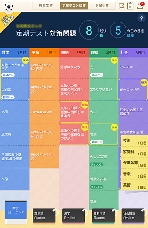Open the 漢字 vocabulary card
Viewport: 148px width, 228px height.
coord(74,216)
